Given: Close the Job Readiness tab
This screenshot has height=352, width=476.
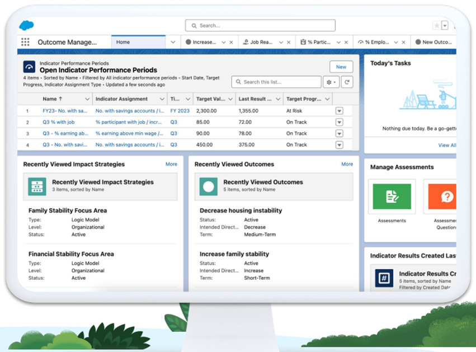Looking at the screenshot, I should coord(289,43).
